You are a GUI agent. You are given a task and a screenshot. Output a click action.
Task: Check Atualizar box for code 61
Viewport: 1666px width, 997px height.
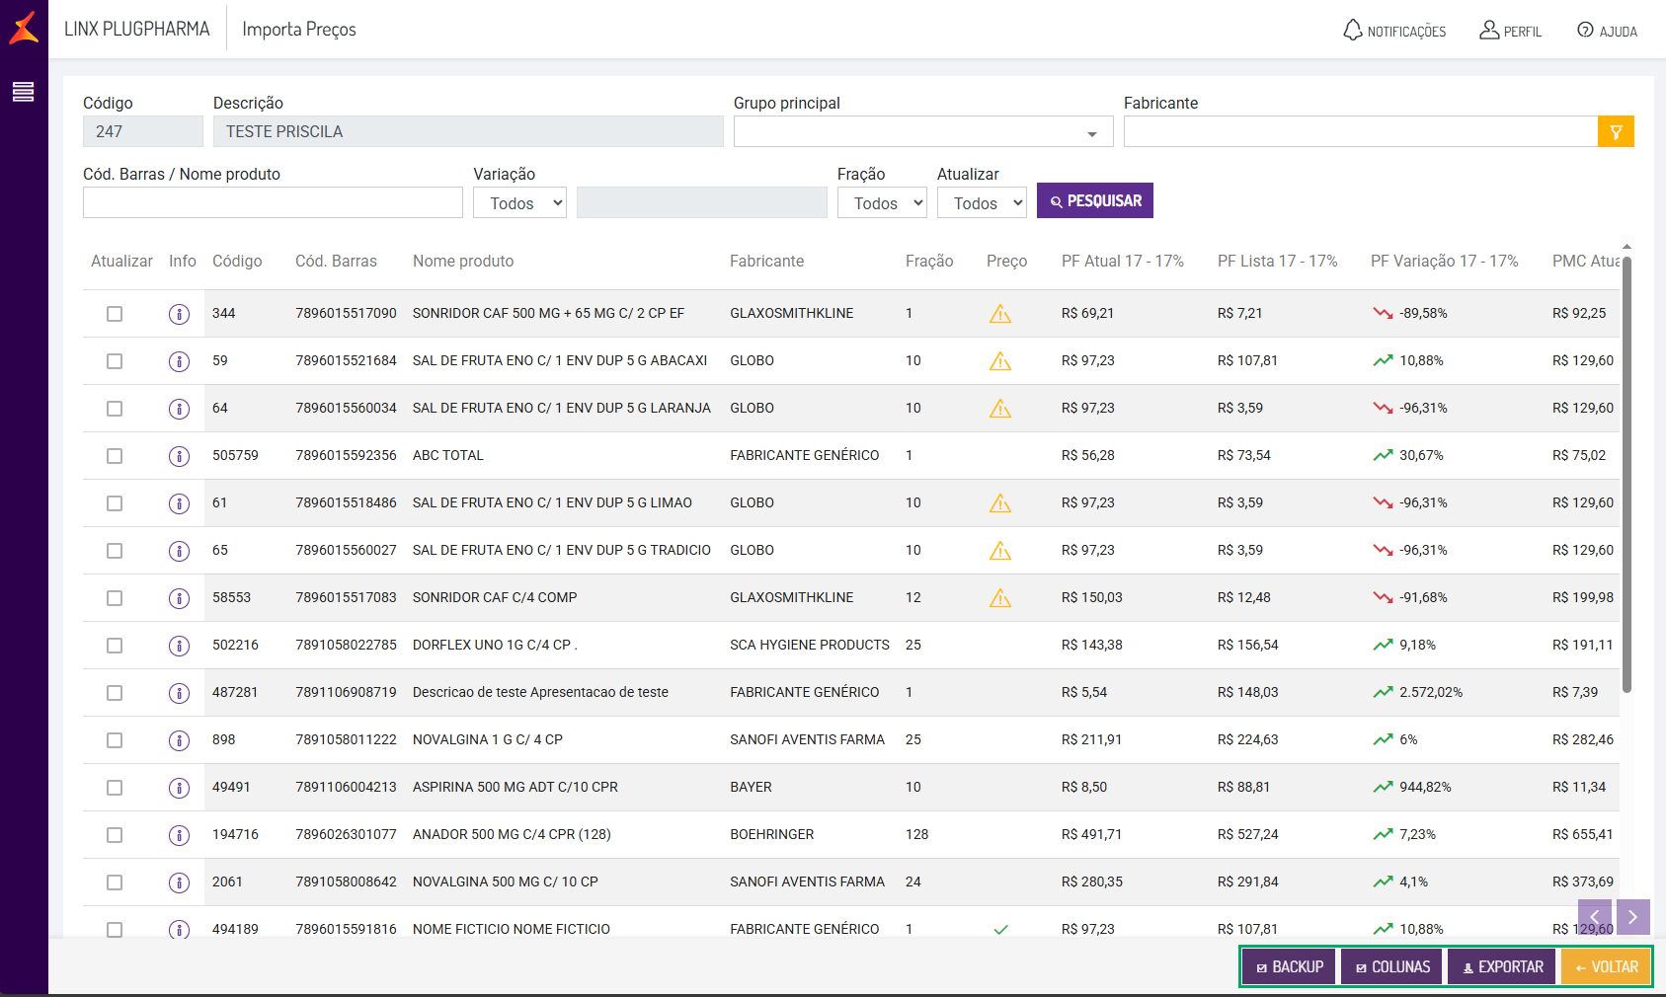tap(115, 503)
